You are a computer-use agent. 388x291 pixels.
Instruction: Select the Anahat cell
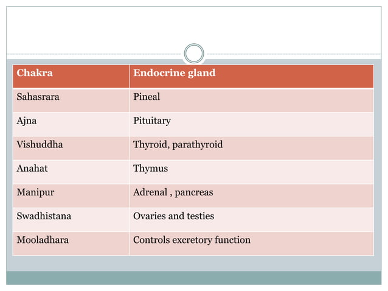click(x=31, y=168)
